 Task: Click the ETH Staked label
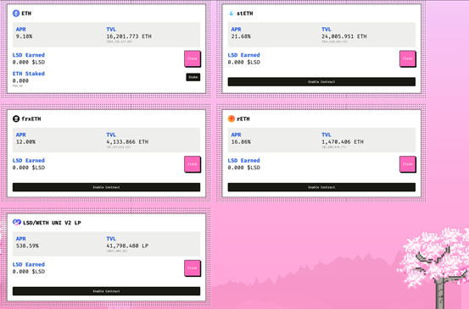pos(29,74)
